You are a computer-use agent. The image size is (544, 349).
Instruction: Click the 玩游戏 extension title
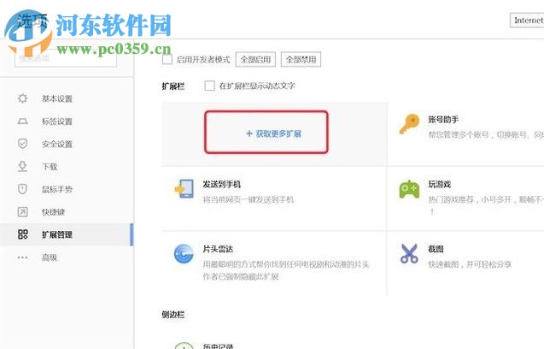tap(440, 184)
